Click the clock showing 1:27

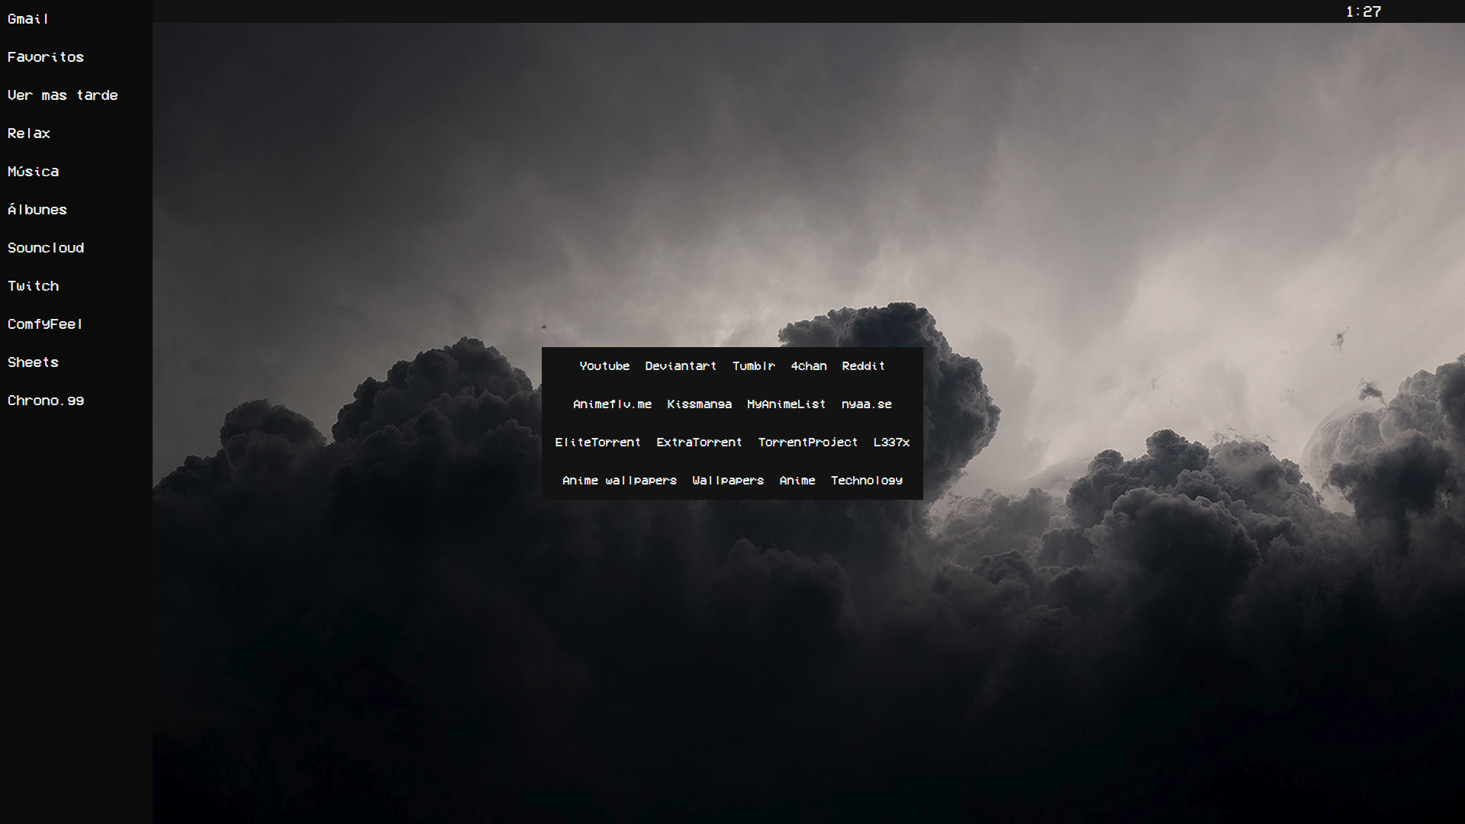(1364, 11)
